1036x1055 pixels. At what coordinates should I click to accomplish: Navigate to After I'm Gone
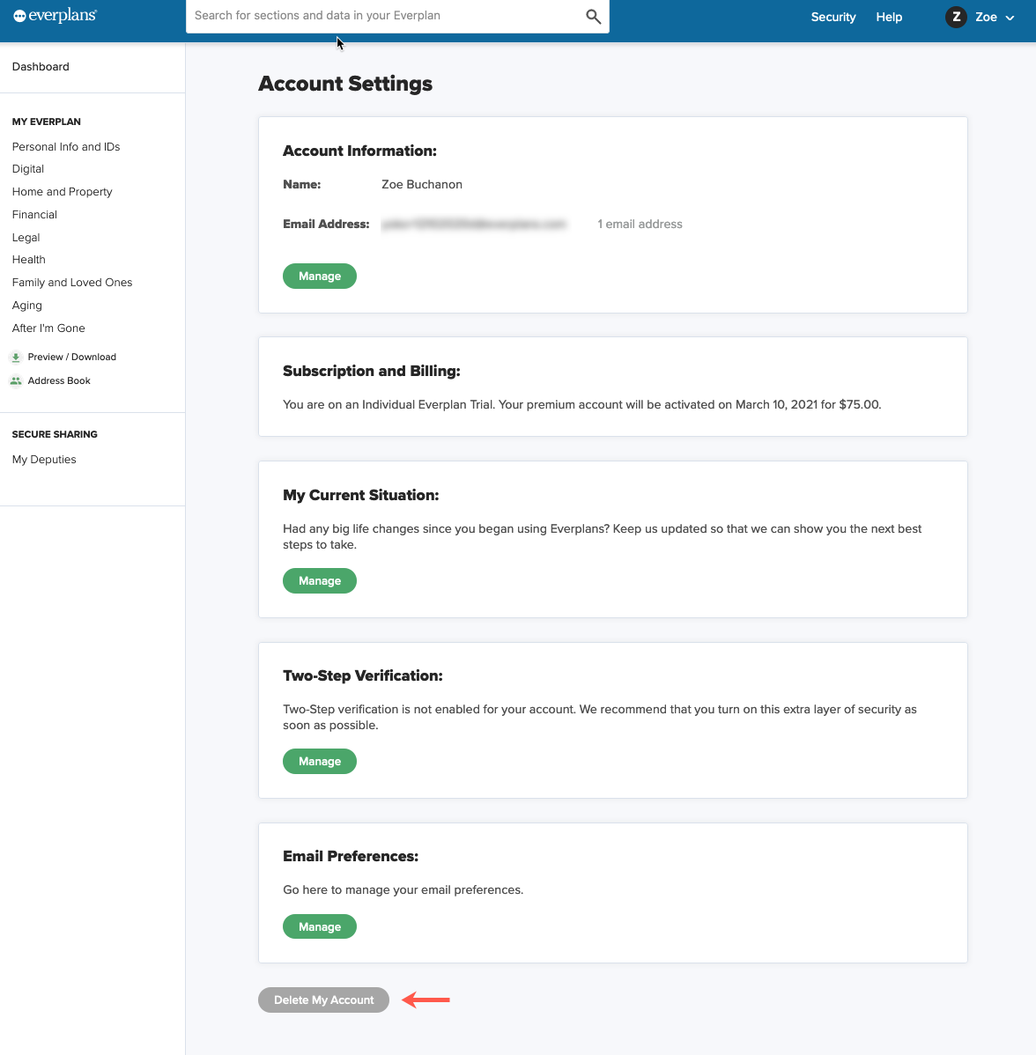pos(48,328)
